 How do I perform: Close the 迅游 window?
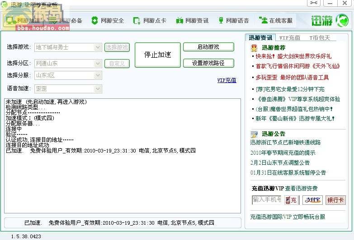[345, 3]
